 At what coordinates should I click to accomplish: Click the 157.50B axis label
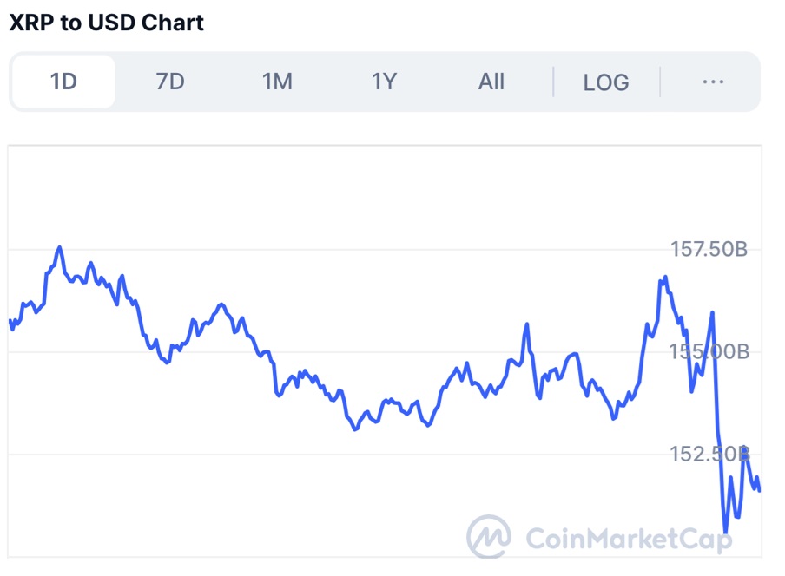709,250
